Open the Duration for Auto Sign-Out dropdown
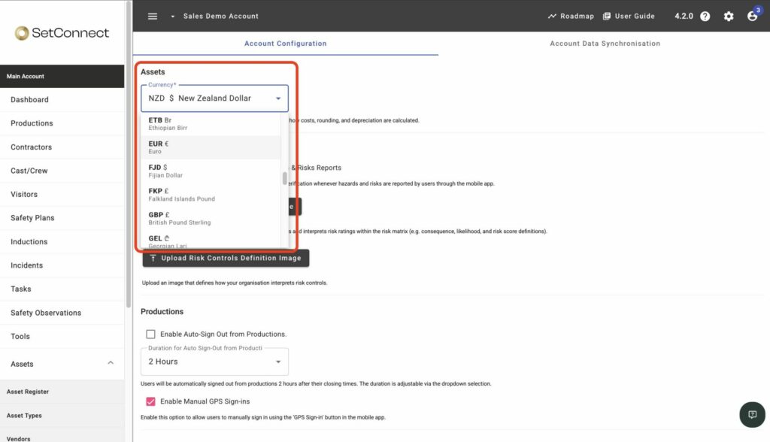The height and width of the screenshot is (442, 770). pos(214,362)
